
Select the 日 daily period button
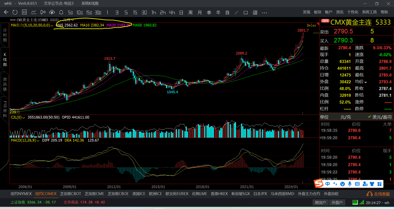pyautogui.click(x=181, y=12)
